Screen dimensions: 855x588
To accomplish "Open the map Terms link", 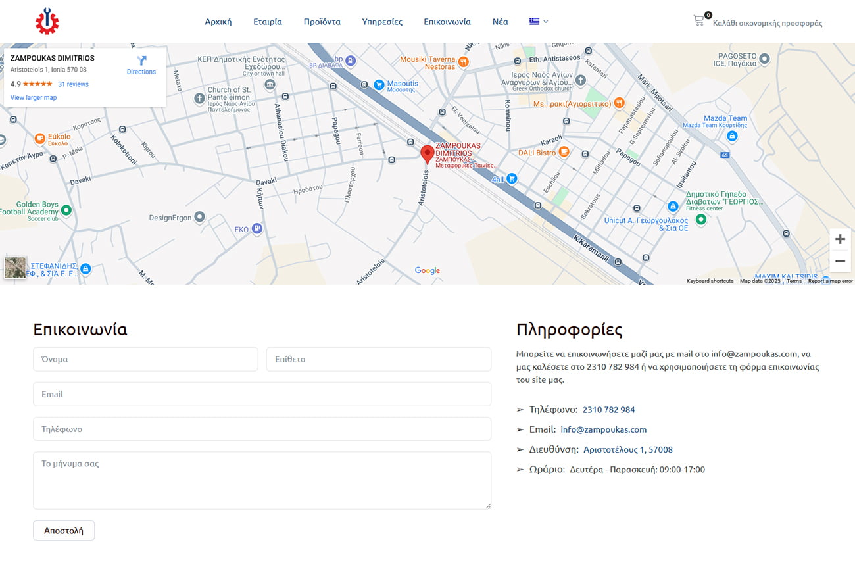I will pyautogui.click(x=794, y=281).
